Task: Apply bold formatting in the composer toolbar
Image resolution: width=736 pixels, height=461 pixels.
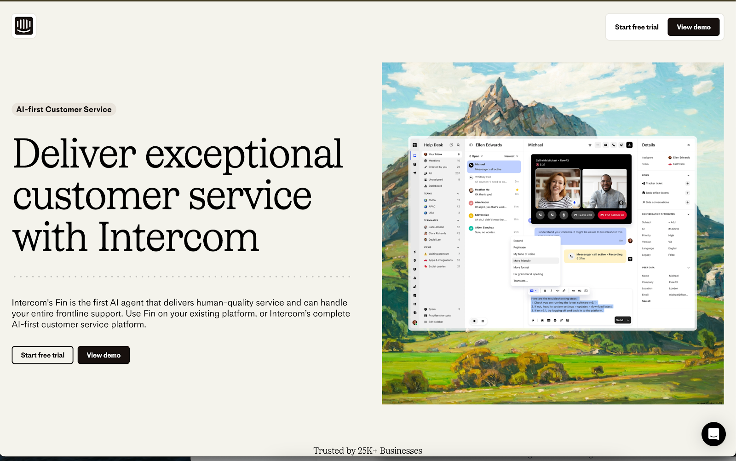Action: coord(545,291)
